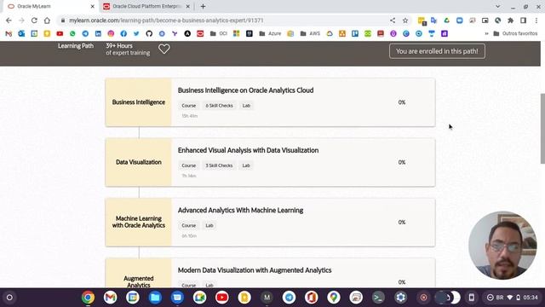This screenshot has height=307, width=545.
Task: Open Instagram bookmark in bookmarks bar
Action: 111,34
